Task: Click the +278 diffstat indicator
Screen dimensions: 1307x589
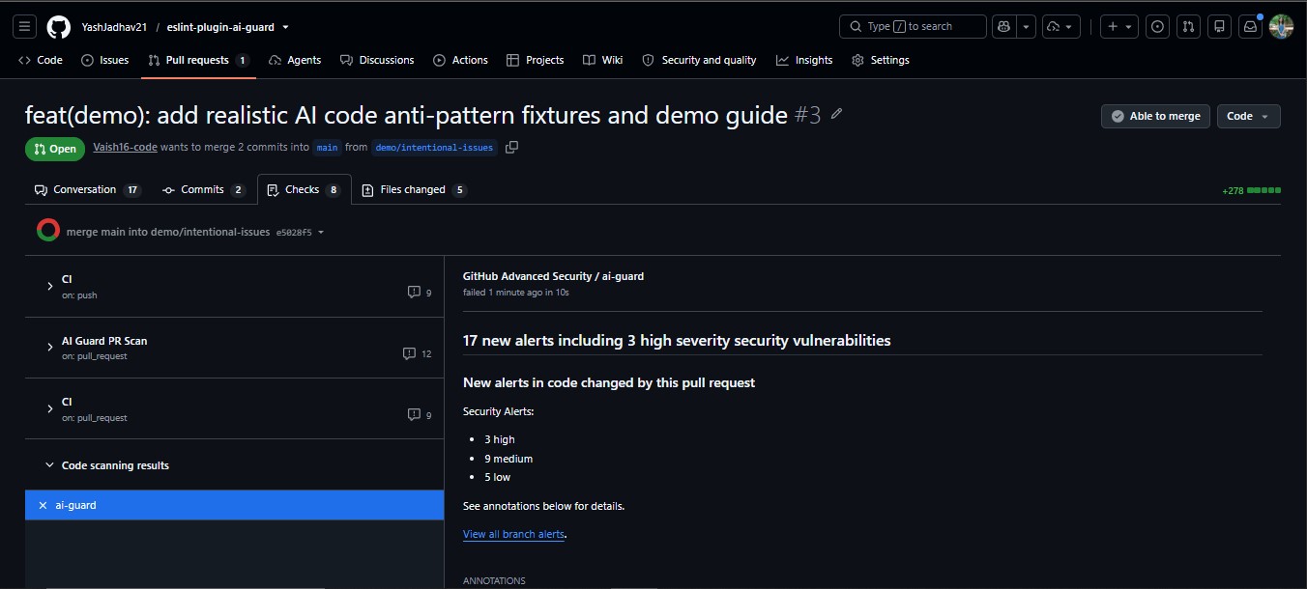Action: (x=1251, y=191)
